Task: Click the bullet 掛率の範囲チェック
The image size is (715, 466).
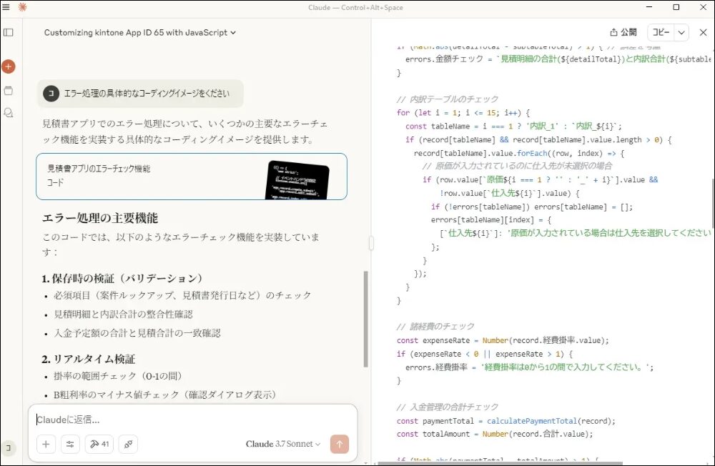Action: 118,376
